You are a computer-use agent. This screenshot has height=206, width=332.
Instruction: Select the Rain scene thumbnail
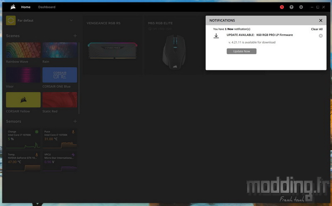coord(60,50)
